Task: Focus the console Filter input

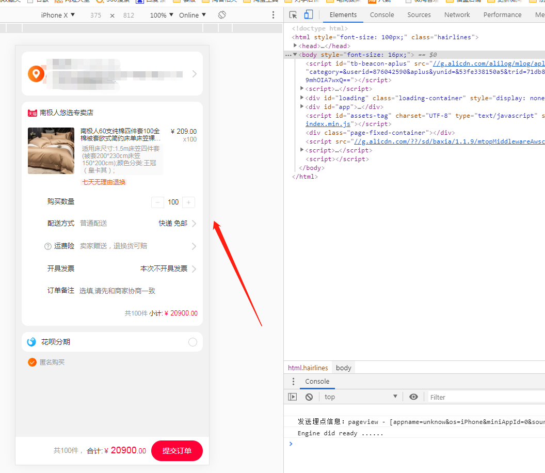Action: click(x=487, y=397)
